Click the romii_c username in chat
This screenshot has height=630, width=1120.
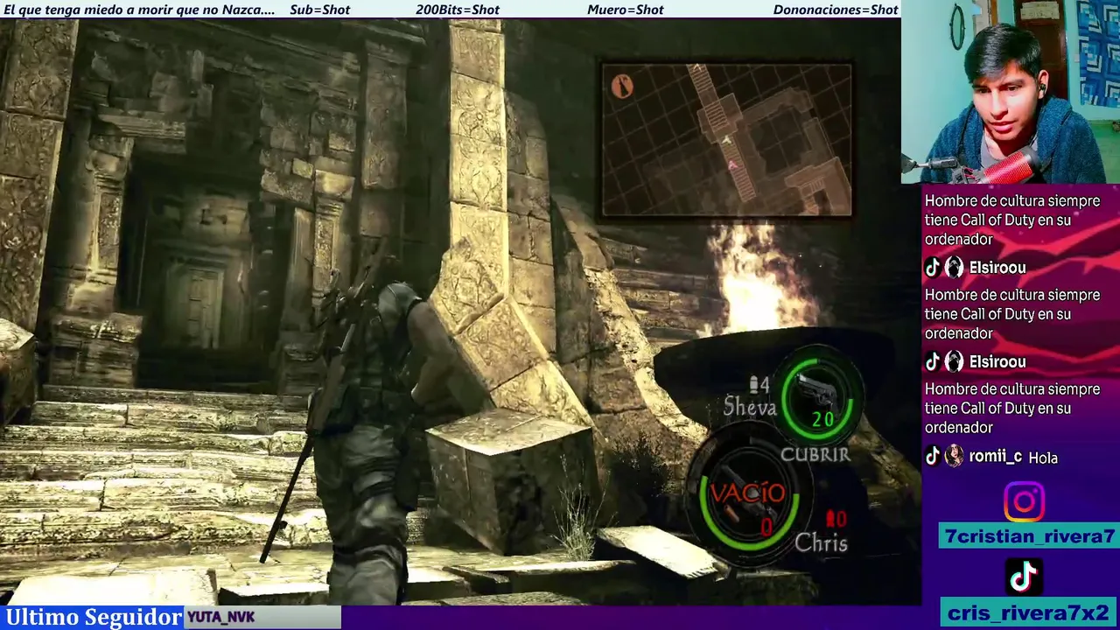point(996,457)
